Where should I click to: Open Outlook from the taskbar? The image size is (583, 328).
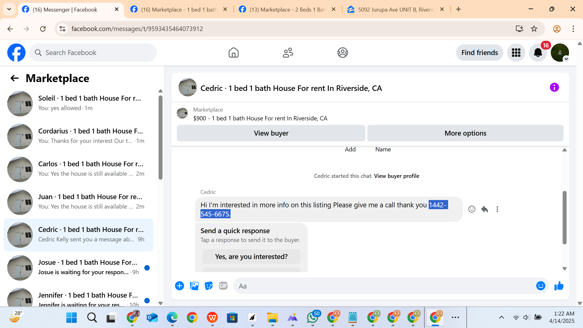152,318
